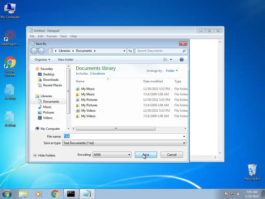265x199 pixels.
Task: Select the upper desktop file icon on desktop
Action: (x=10, y=92)
